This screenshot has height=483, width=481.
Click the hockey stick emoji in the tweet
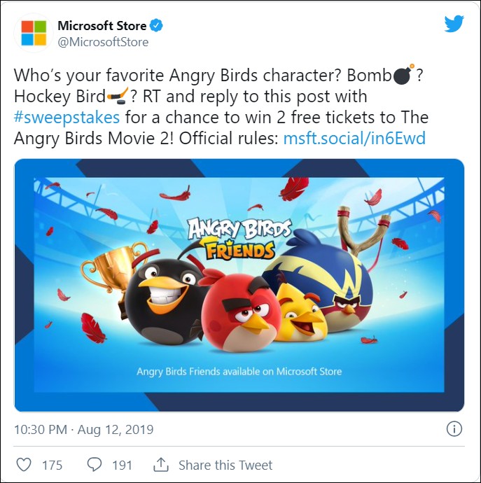[x=117, y=97]
